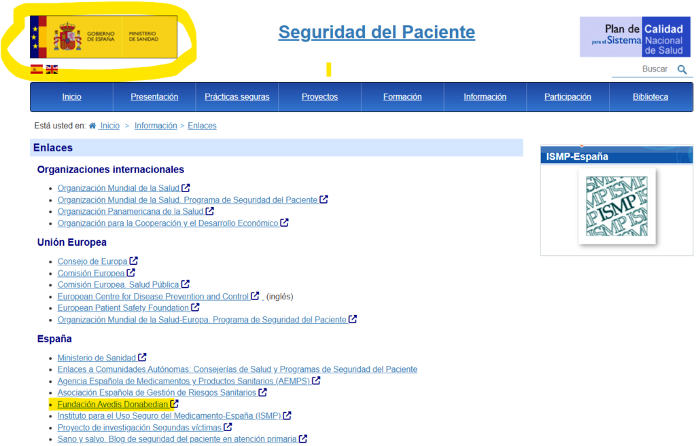Open the Ministerio de Sanidad government logo
The height and width of the screenshot is (446, 696).
point(102,37)
